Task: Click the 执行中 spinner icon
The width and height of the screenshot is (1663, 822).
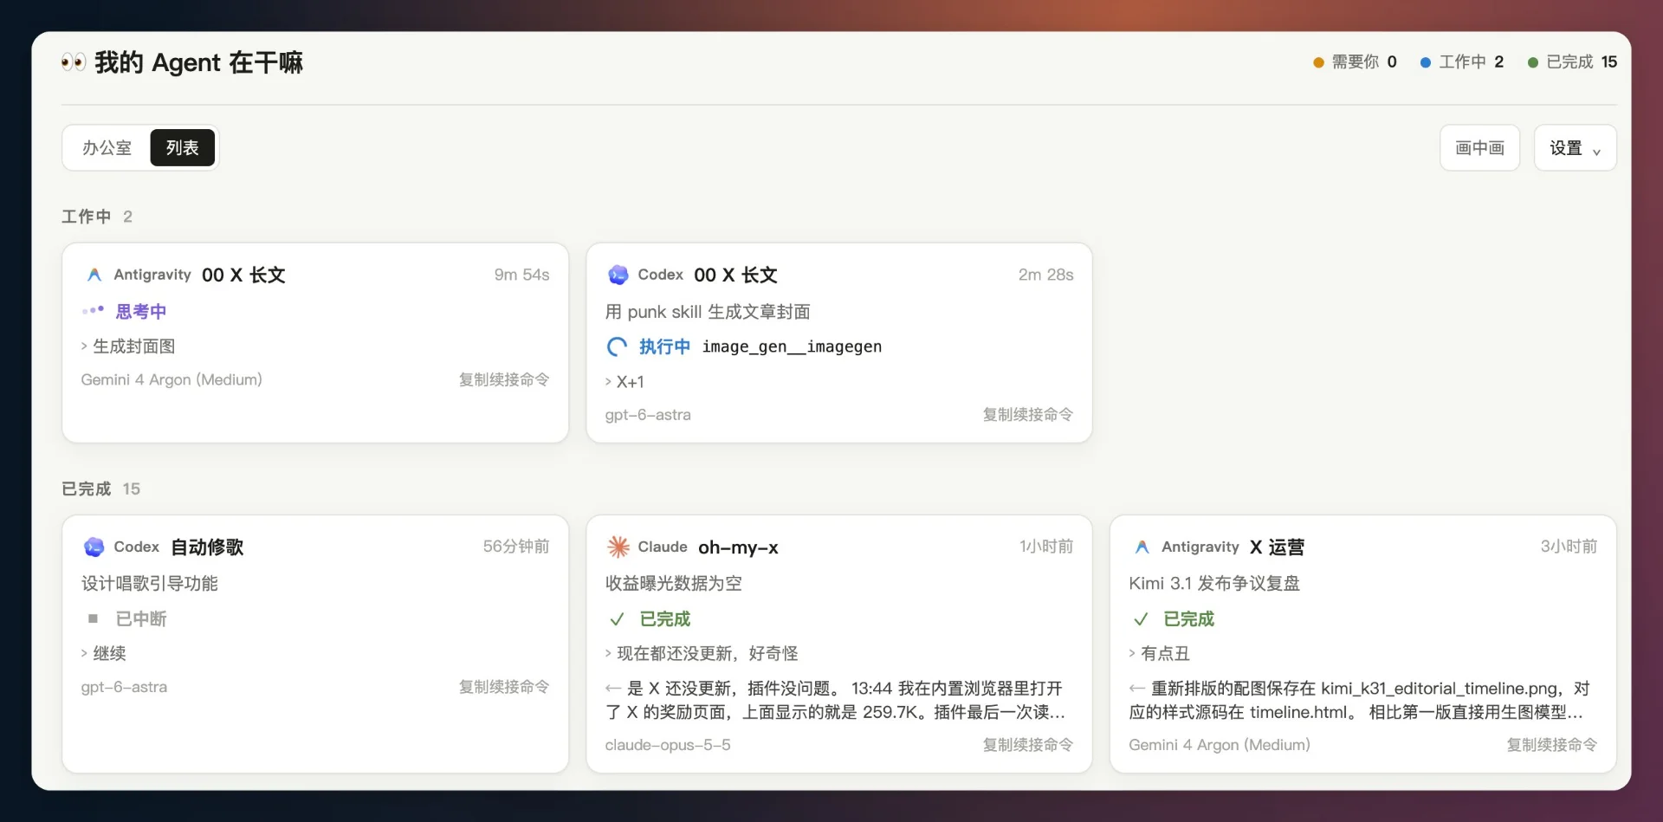Action: 617,347
